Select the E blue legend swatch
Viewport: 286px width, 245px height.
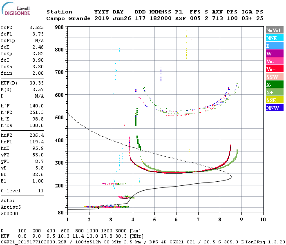click(x=275, y=46)
